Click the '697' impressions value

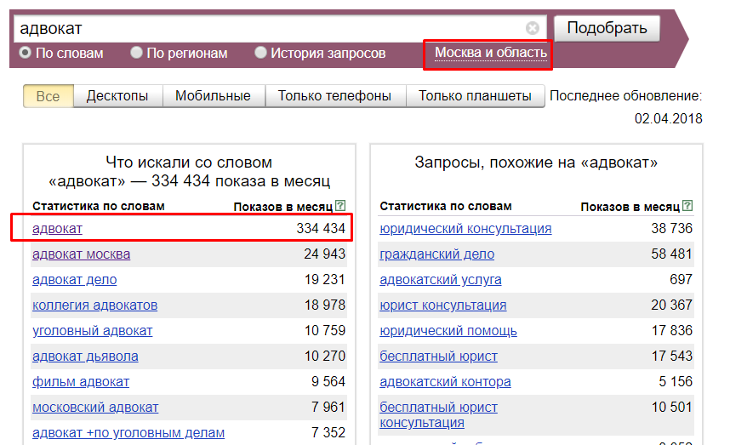tap(682, 280)
